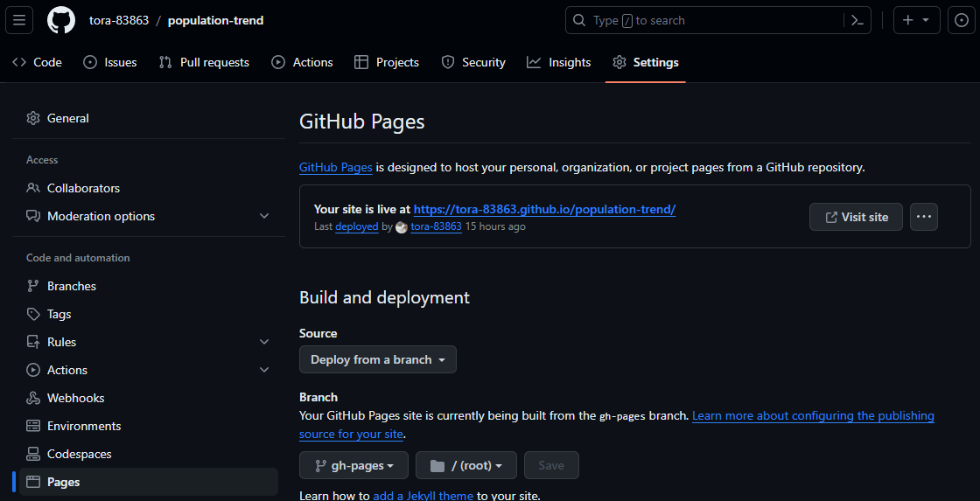Viewport: 980px width, 501px height.
Task: Click the Collaborators people icon
Action: [33, 188]
